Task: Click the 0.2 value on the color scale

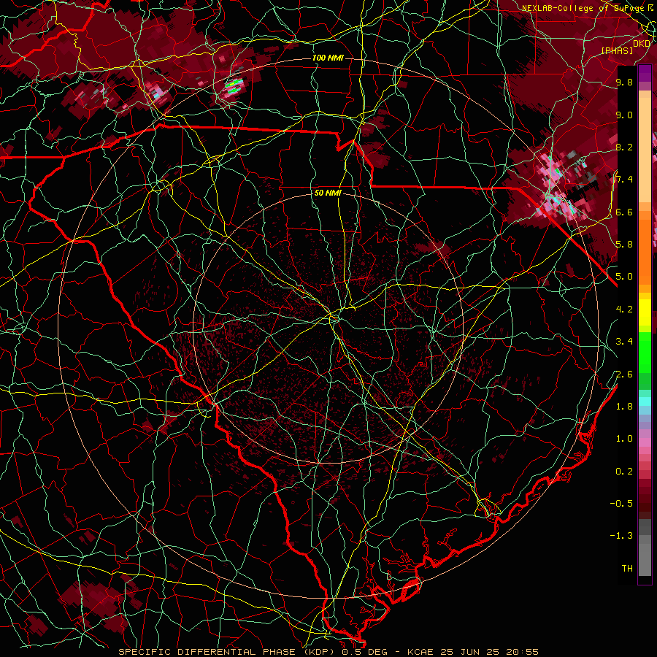Action: coord(624,472)
